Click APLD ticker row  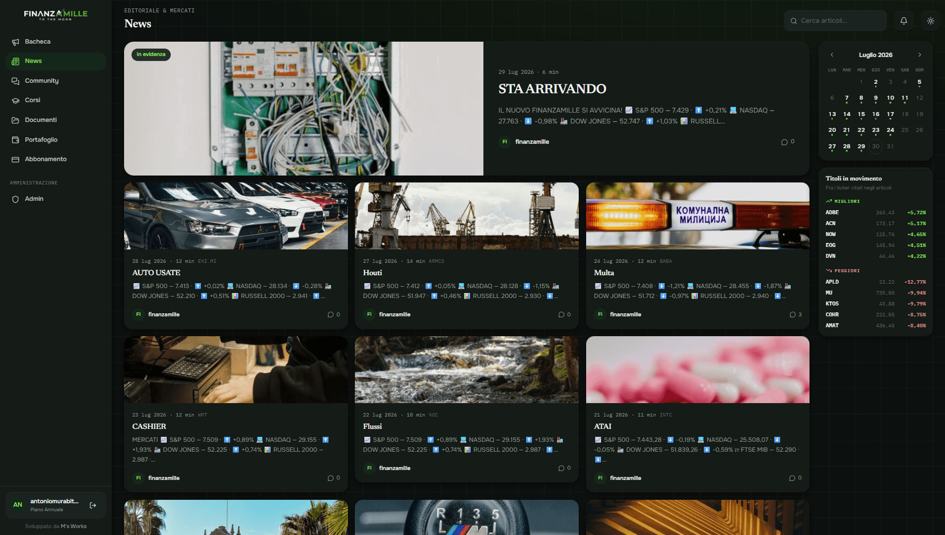(x=876, y=282)
